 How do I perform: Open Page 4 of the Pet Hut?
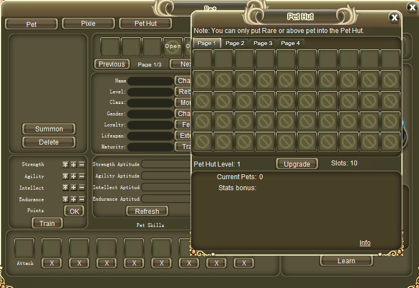(x=290, y=43)
